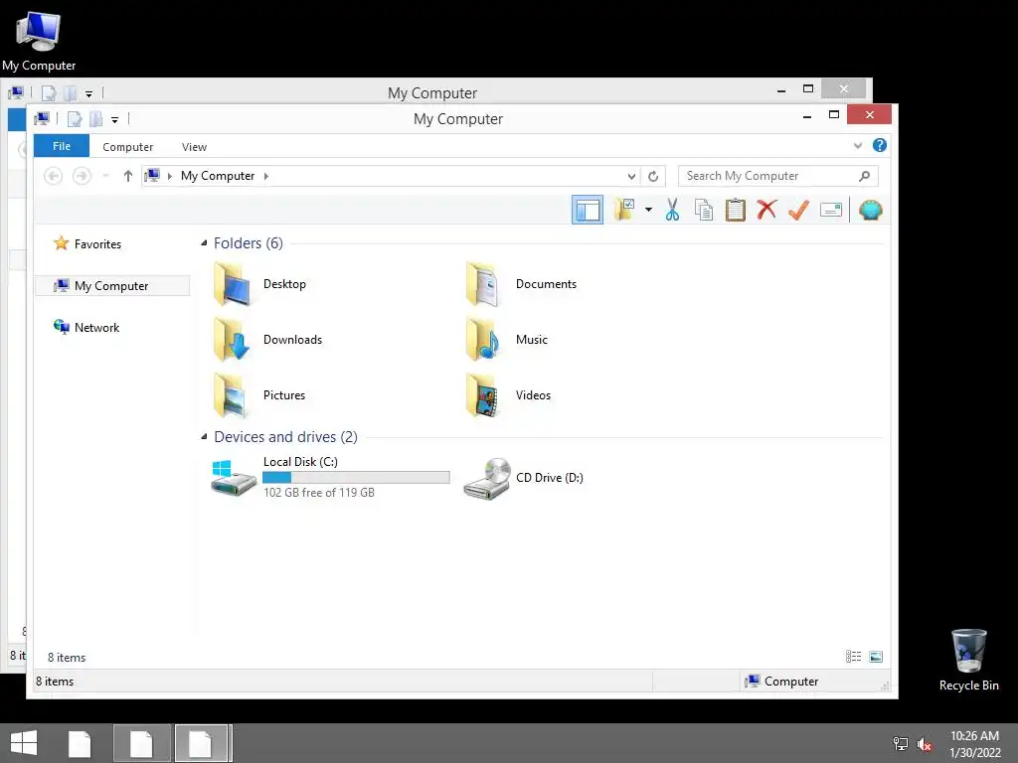Switch to the View ribbon tab
This screenshot has width=1018, height=763.
tap(194, 147)
